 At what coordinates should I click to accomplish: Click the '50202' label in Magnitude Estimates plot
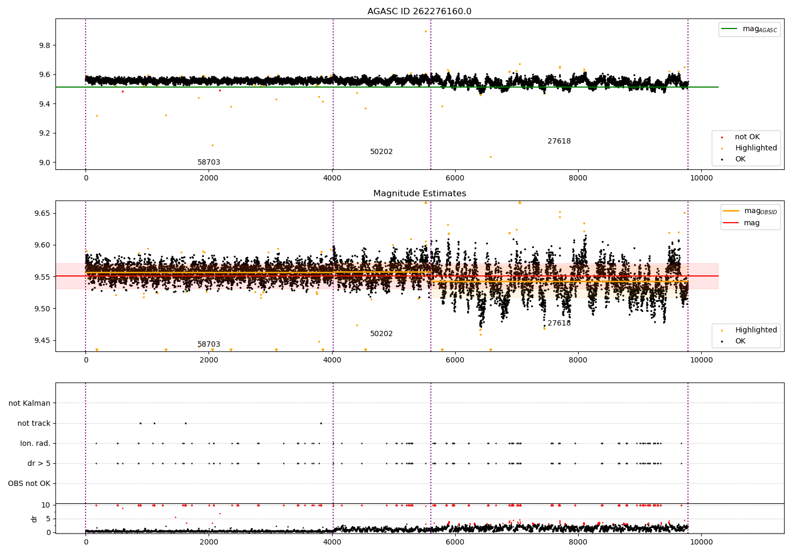coord(381,334)
